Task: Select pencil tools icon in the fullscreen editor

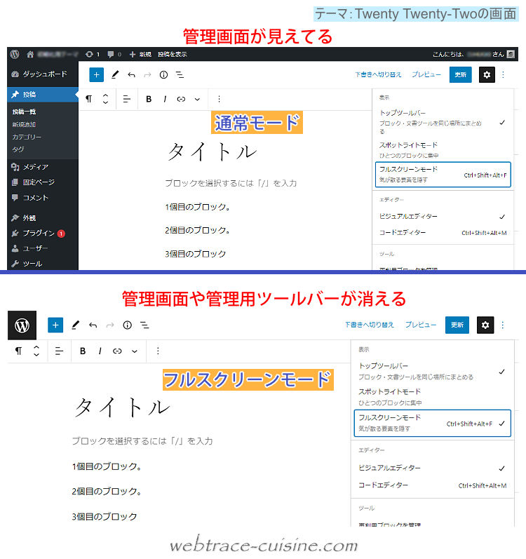Action: coord(75,325)
